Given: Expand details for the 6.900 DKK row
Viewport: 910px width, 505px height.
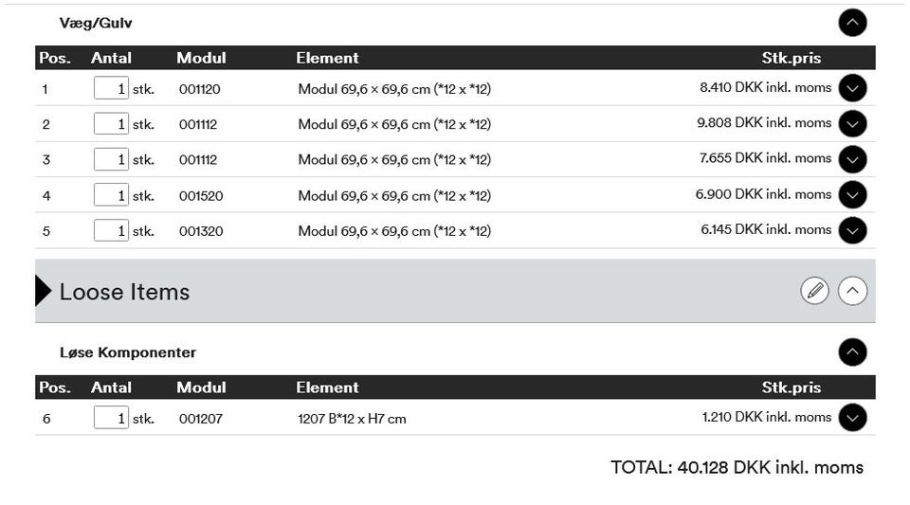Looking at the screenshot, I should pyautogui.click(x=852, y=194).
